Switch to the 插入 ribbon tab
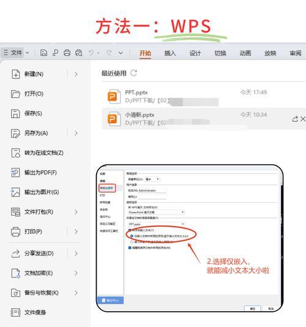The image size is (306, 327). click(170, 53)
